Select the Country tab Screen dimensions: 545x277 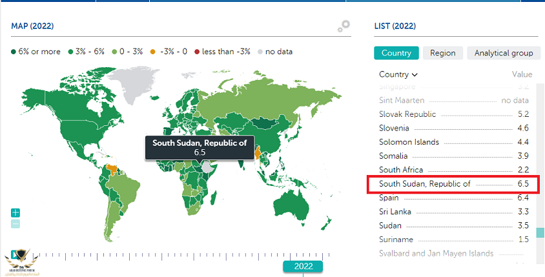pos(396,53)
